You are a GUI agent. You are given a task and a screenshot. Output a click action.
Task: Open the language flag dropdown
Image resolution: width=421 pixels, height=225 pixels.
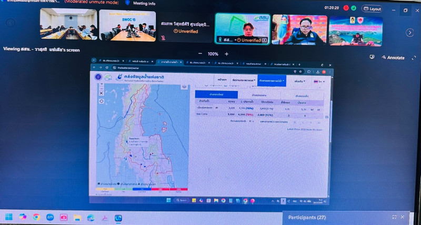click(x=318, y=81)
